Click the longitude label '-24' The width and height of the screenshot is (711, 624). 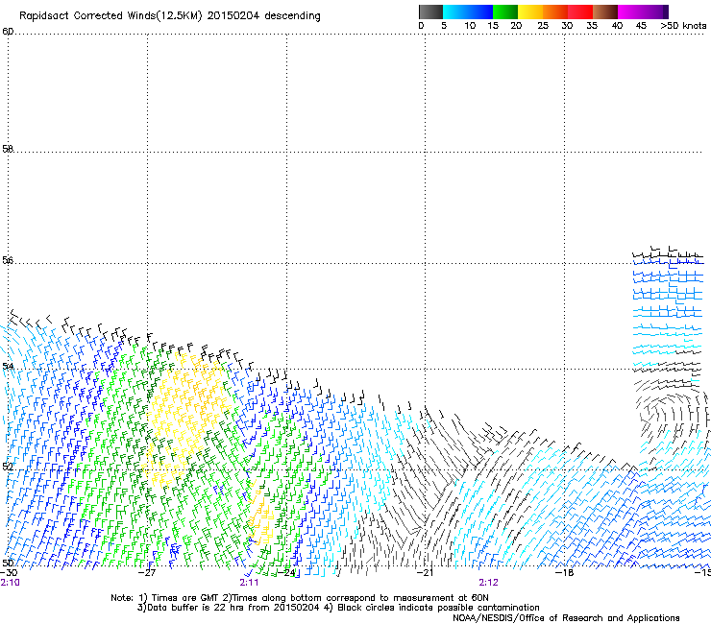[x=286, y=573]
